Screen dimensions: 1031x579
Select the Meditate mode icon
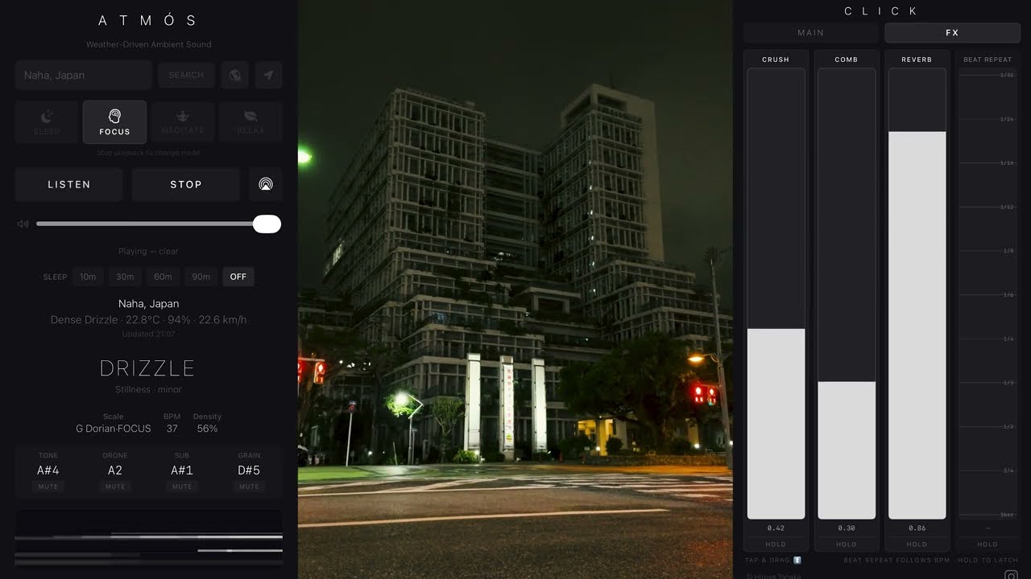point(182,116)
